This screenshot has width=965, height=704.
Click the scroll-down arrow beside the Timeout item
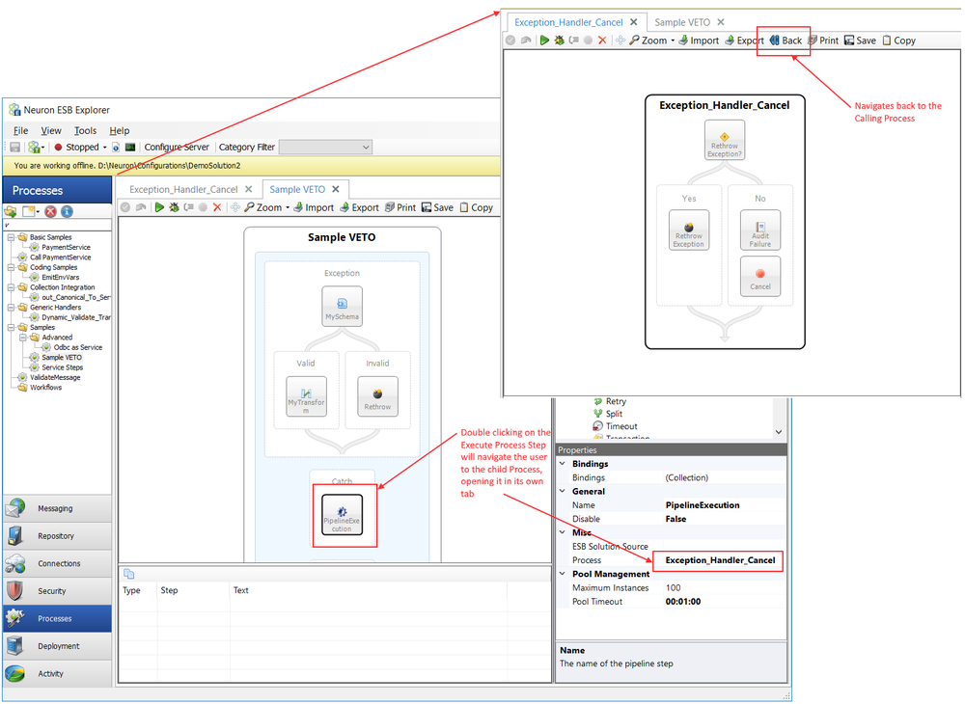pos(779,432)
